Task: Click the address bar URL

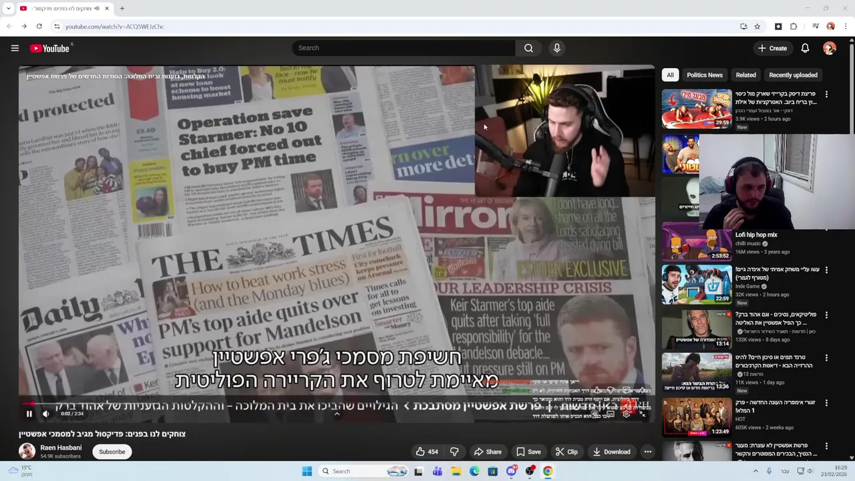Action: click(x=115, y=27)
